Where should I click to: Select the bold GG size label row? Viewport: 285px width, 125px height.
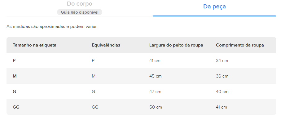(16, 107)
